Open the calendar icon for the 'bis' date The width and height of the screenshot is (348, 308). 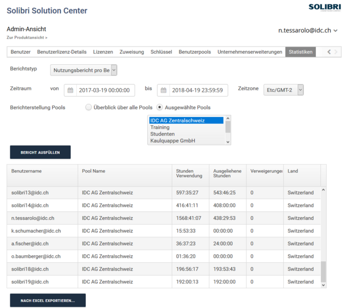164,90
